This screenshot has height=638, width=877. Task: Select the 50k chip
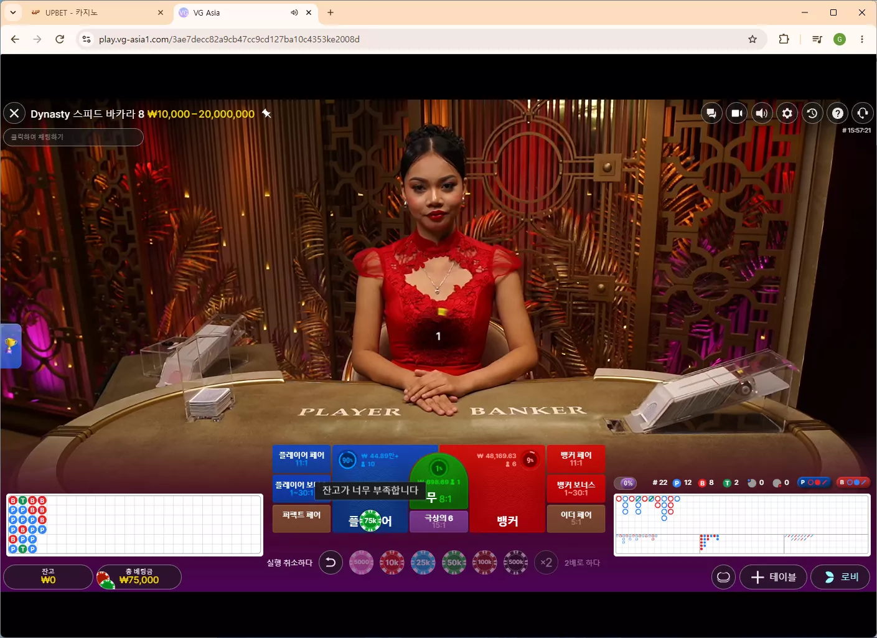click(454, 563)
